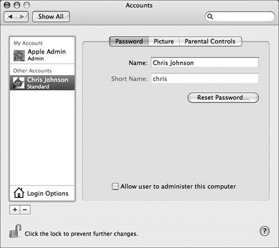The image size is (279, 248).
Task: Click Apple Admin's account picture
Action: coord(19,56)
